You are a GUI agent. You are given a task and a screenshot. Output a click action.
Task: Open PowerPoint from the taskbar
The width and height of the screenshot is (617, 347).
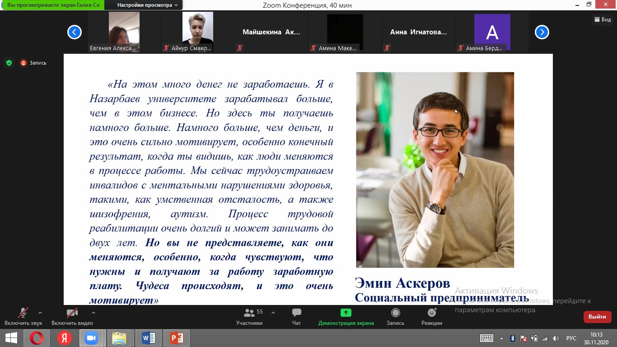click(x=176, y=338)
